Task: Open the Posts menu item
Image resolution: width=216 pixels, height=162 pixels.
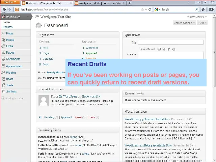Action: pos(10,33)
